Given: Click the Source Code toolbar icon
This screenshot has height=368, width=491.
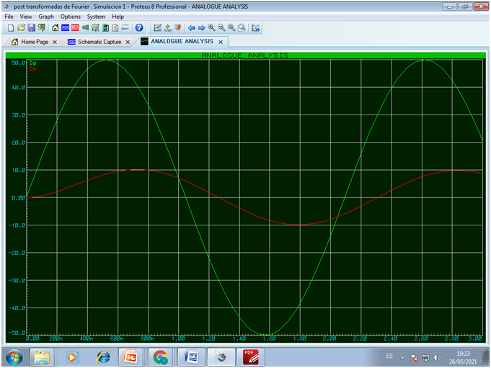Looking at the screenshot, I should (x=125, y=28).
